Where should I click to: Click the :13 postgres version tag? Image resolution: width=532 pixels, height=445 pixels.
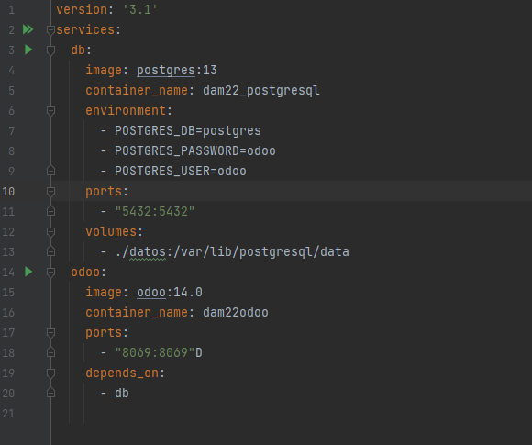(x=206, y=71)
